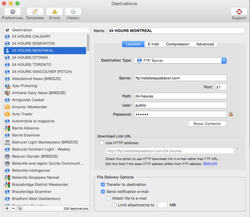Open the Destination Type dropdown

[x=180, y=61]
